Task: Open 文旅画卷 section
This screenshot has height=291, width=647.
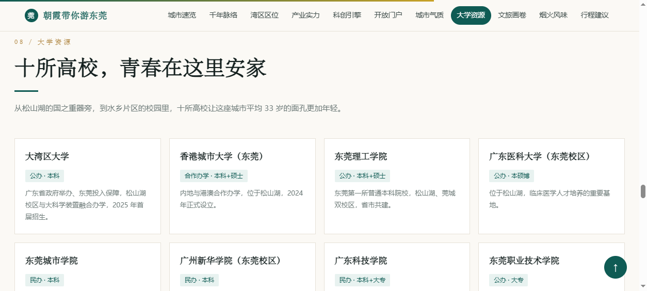Action: point(512,15)
